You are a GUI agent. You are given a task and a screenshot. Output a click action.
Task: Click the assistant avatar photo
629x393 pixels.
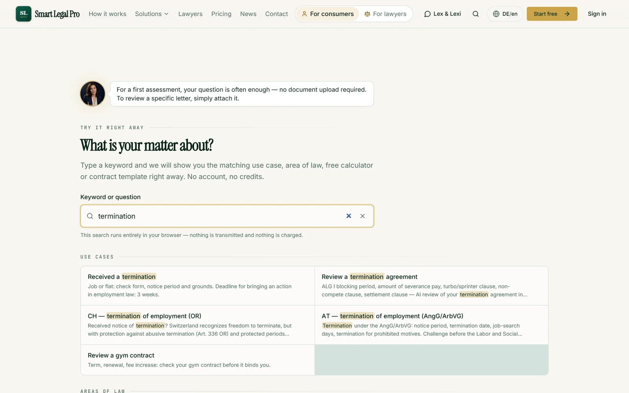[x=93, y=94]
